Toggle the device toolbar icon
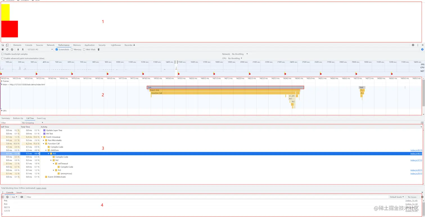The image size is (425, 217). pyautogui.click(x=7, y=45)
